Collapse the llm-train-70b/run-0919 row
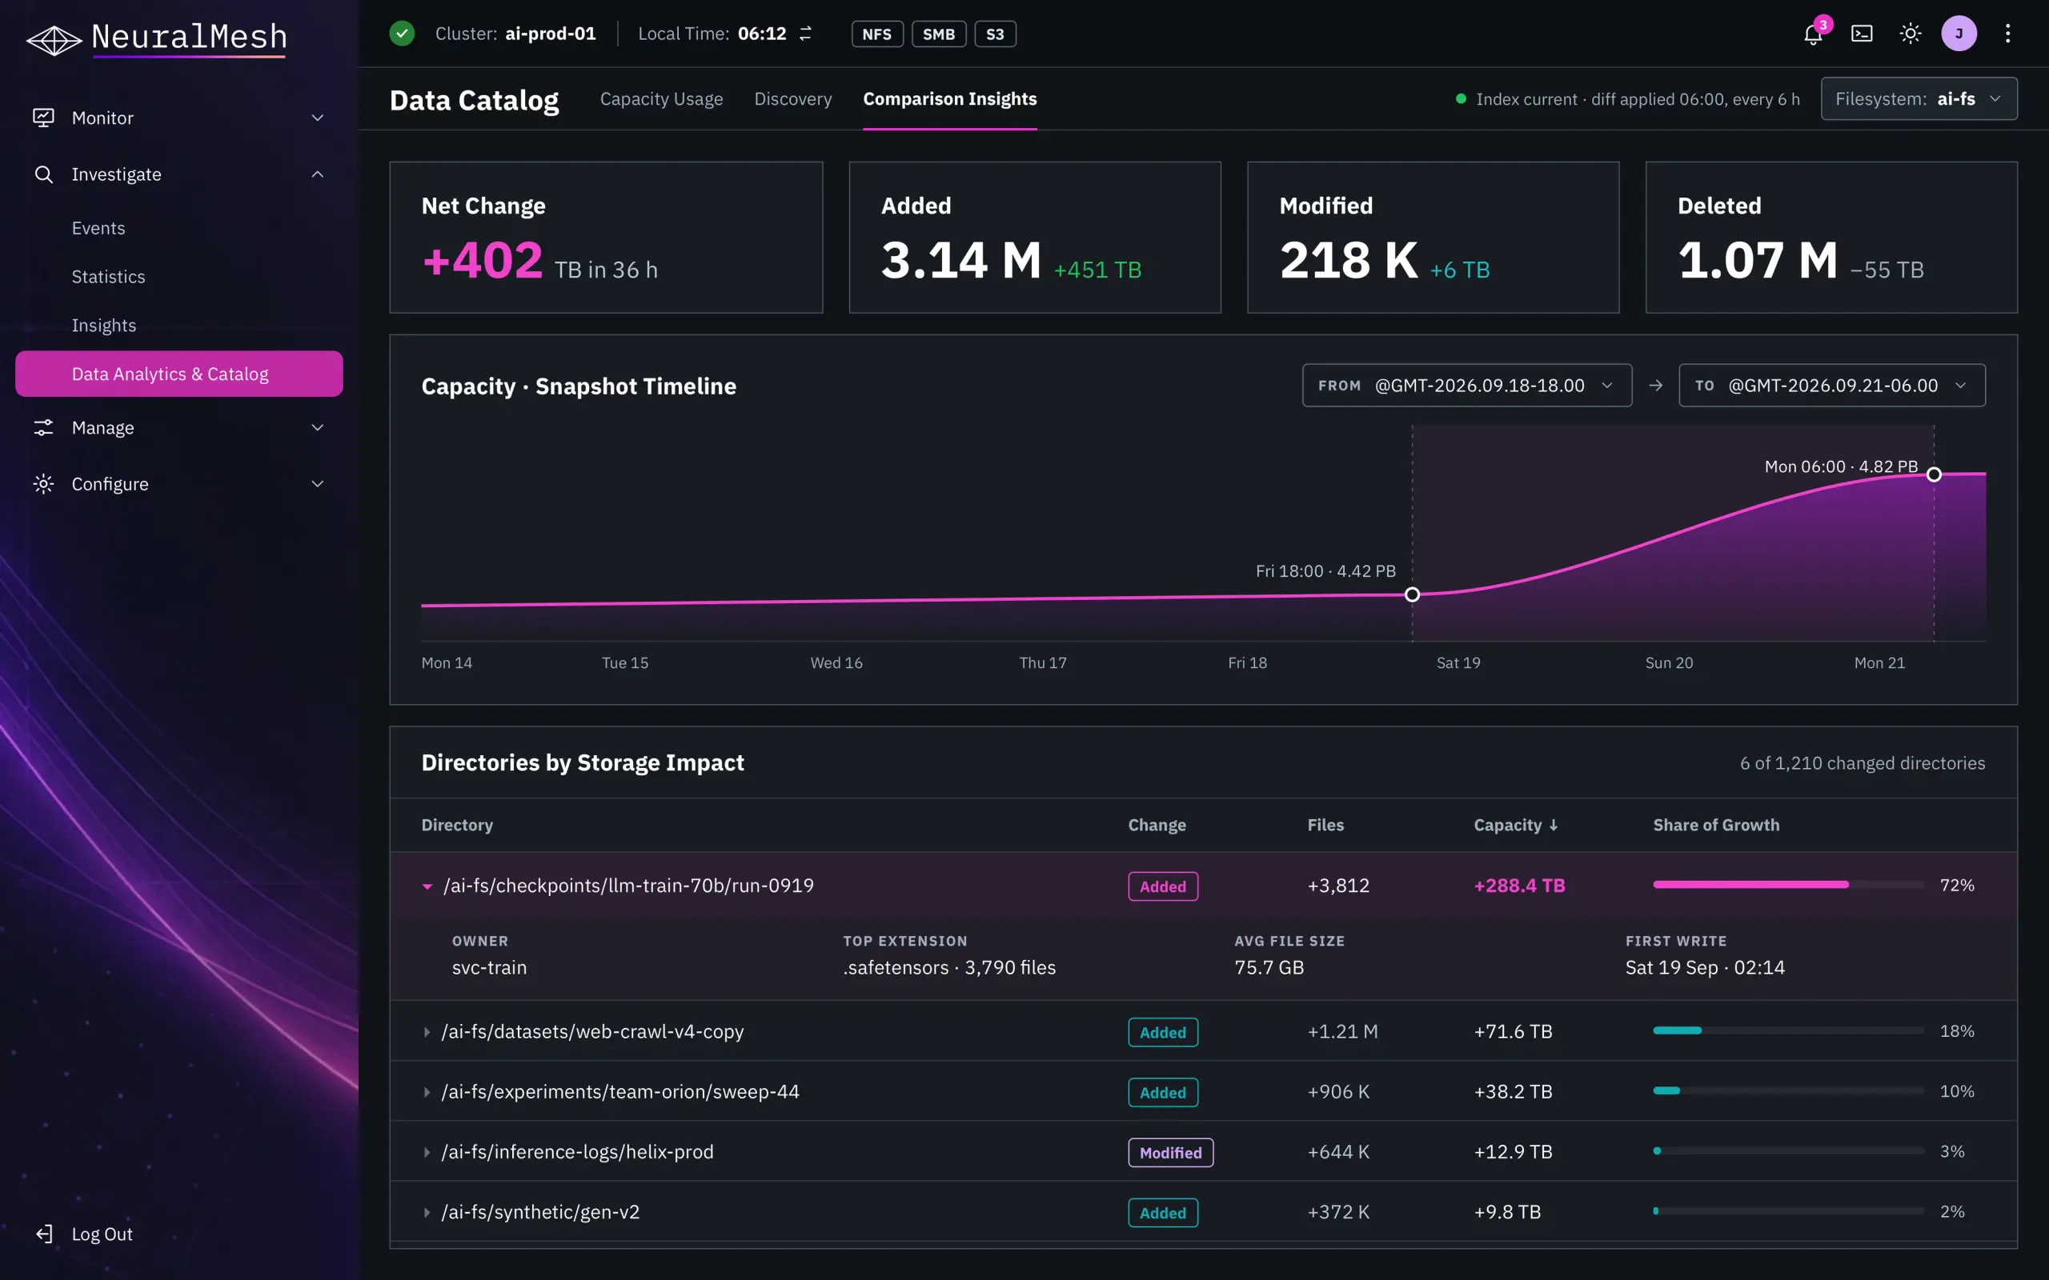 tap(427, 886)
